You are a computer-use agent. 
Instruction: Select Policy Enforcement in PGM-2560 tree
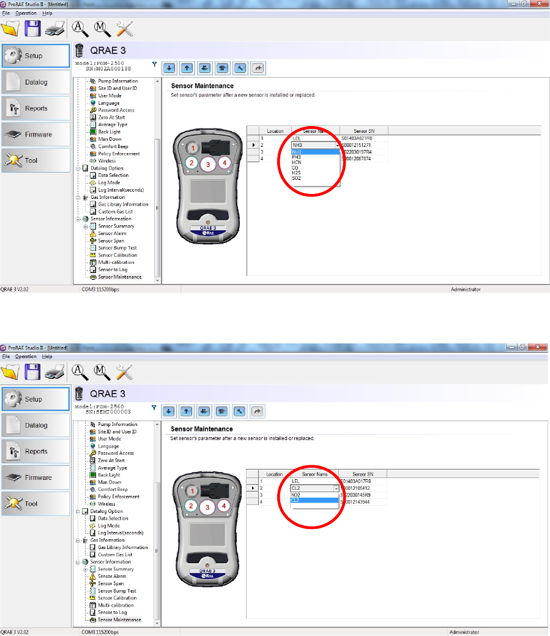pyautogui.click(x=119, y=496)
